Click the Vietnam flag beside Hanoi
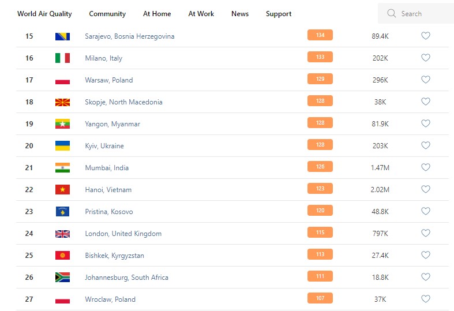 (62, 190)
